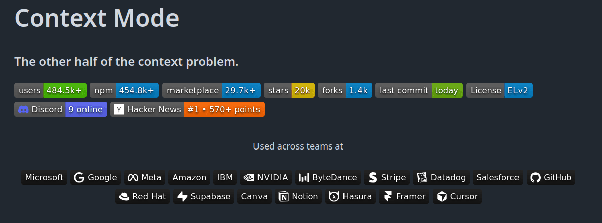This screenshot has width=602, height=223.
Task: Click the GitHub octocat logo
Action: pos(535,177)
